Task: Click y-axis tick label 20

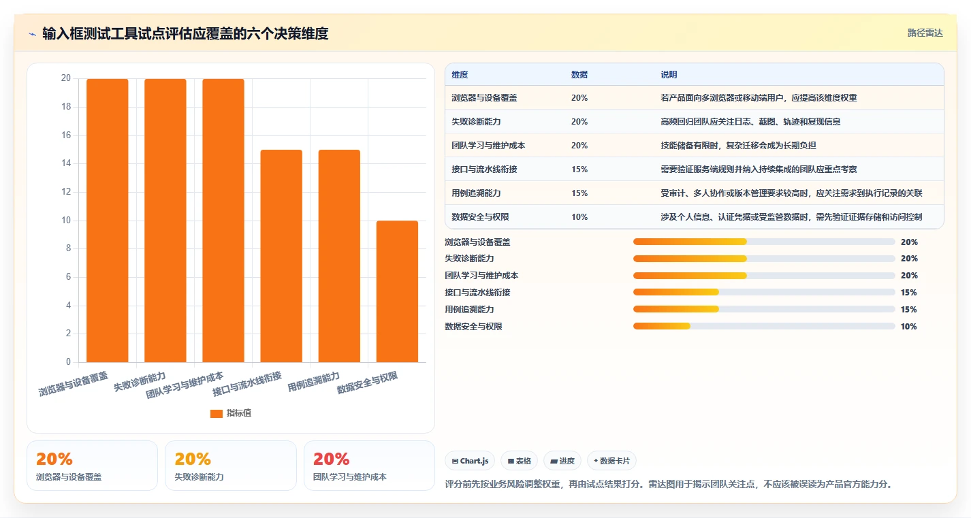Action: pyautogui.click(x=66, y=78)
